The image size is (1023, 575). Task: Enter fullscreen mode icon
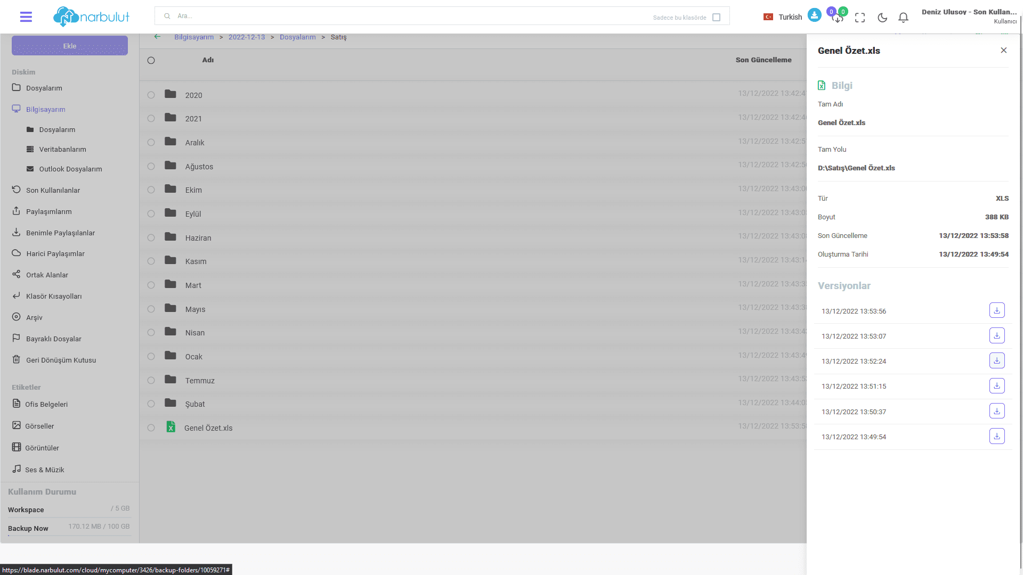[x=860, y=18]
